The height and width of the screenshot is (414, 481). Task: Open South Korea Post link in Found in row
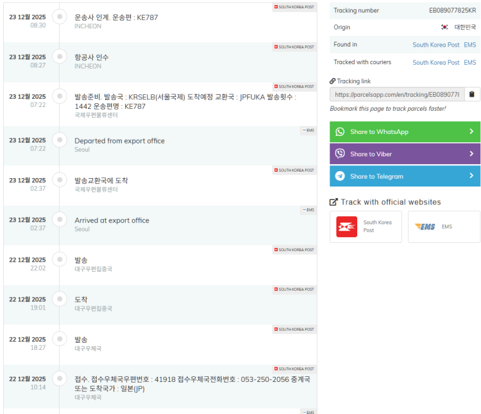435,45
